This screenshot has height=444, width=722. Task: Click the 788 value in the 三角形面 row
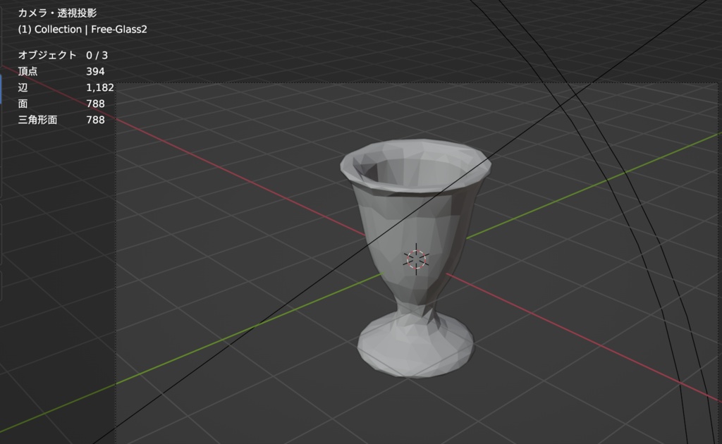[x=95, y=120]
